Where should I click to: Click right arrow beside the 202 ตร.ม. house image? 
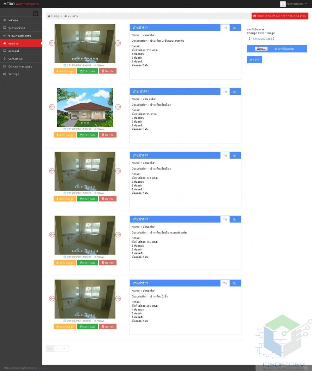118,298
